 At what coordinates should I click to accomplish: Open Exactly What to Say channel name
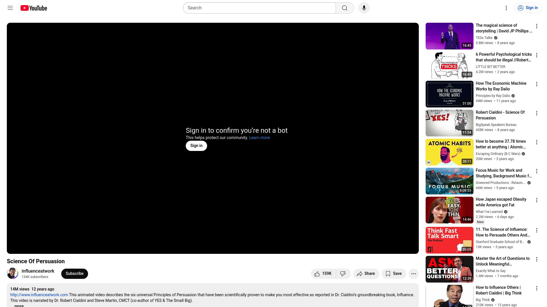click(491, 271)
